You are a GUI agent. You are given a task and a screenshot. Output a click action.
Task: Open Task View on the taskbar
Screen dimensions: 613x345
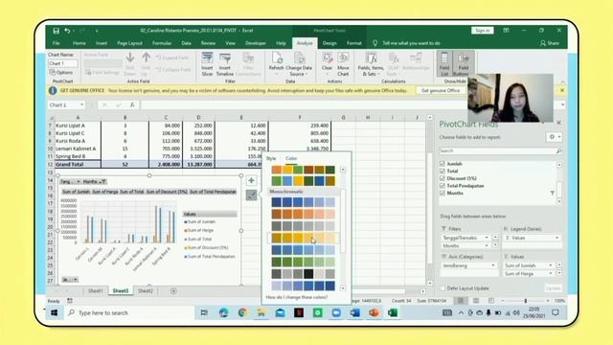(x=204, y=312)
